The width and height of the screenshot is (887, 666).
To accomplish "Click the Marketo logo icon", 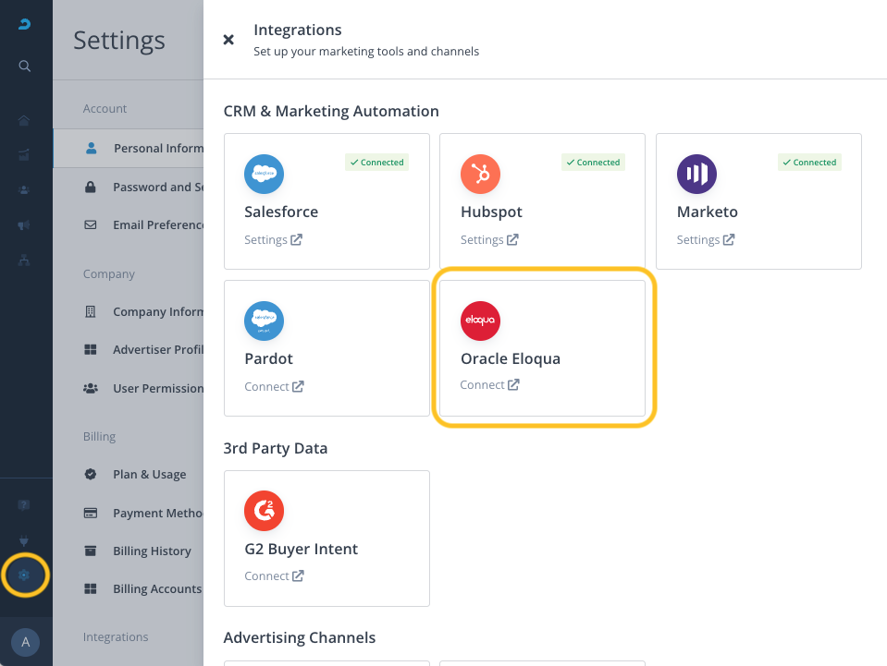I will [x=696, y=174].
